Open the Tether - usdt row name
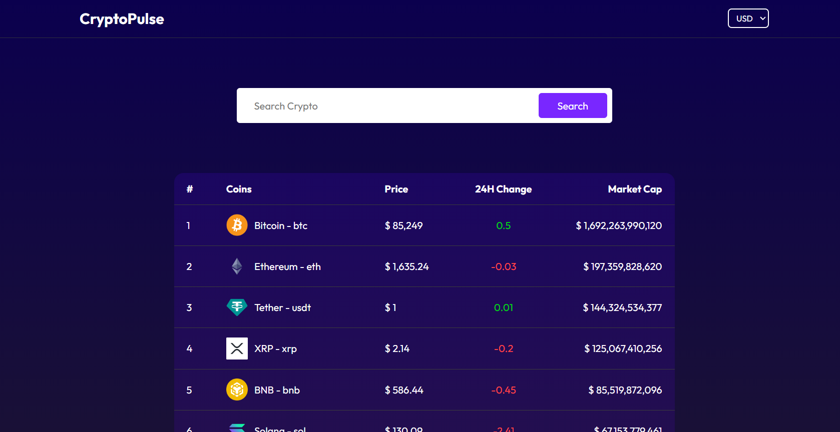 [x=282, y=307]
